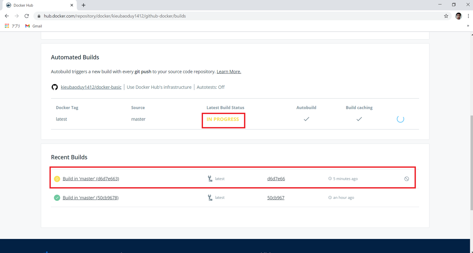473x253 pixels.
Task: Click the 'latest' Docker Tag cell
Action: point(61,119)
